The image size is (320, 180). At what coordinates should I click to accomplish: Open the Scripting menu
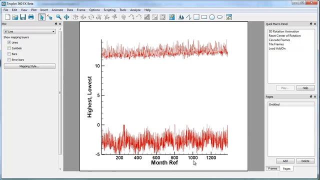coord(109,10)
